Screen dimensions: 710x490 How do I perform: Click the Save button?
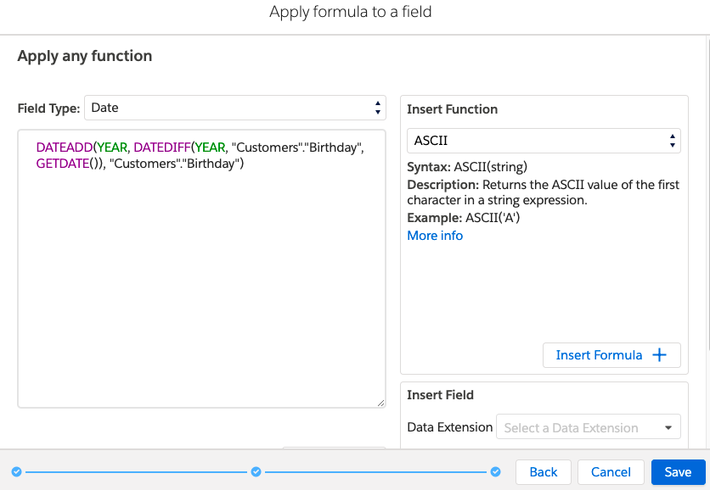(678, 472)
